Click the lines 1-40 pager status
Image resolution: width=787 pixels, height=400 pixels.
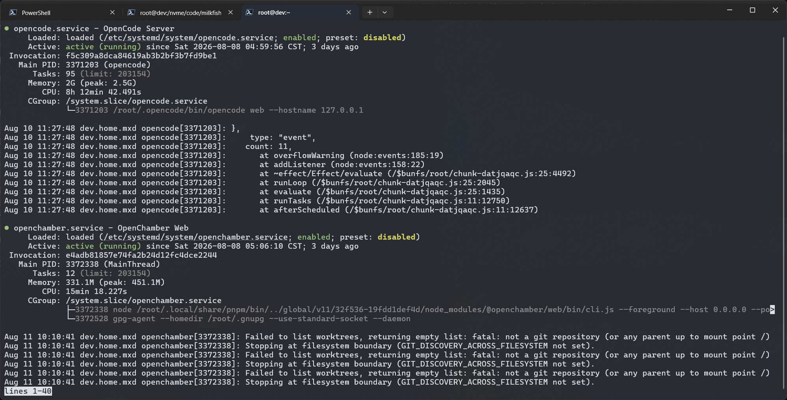click(x=28, y=391)
